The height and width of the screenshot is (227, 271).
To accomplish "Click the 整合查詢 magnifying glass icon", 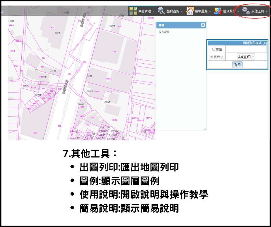I will [161, 11].
